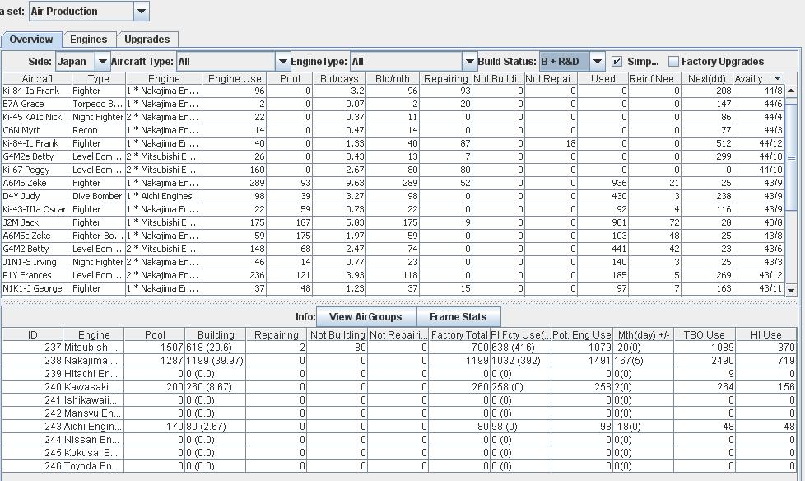Sort by the Reinf.Nee... column header

(x=654, y=78)
